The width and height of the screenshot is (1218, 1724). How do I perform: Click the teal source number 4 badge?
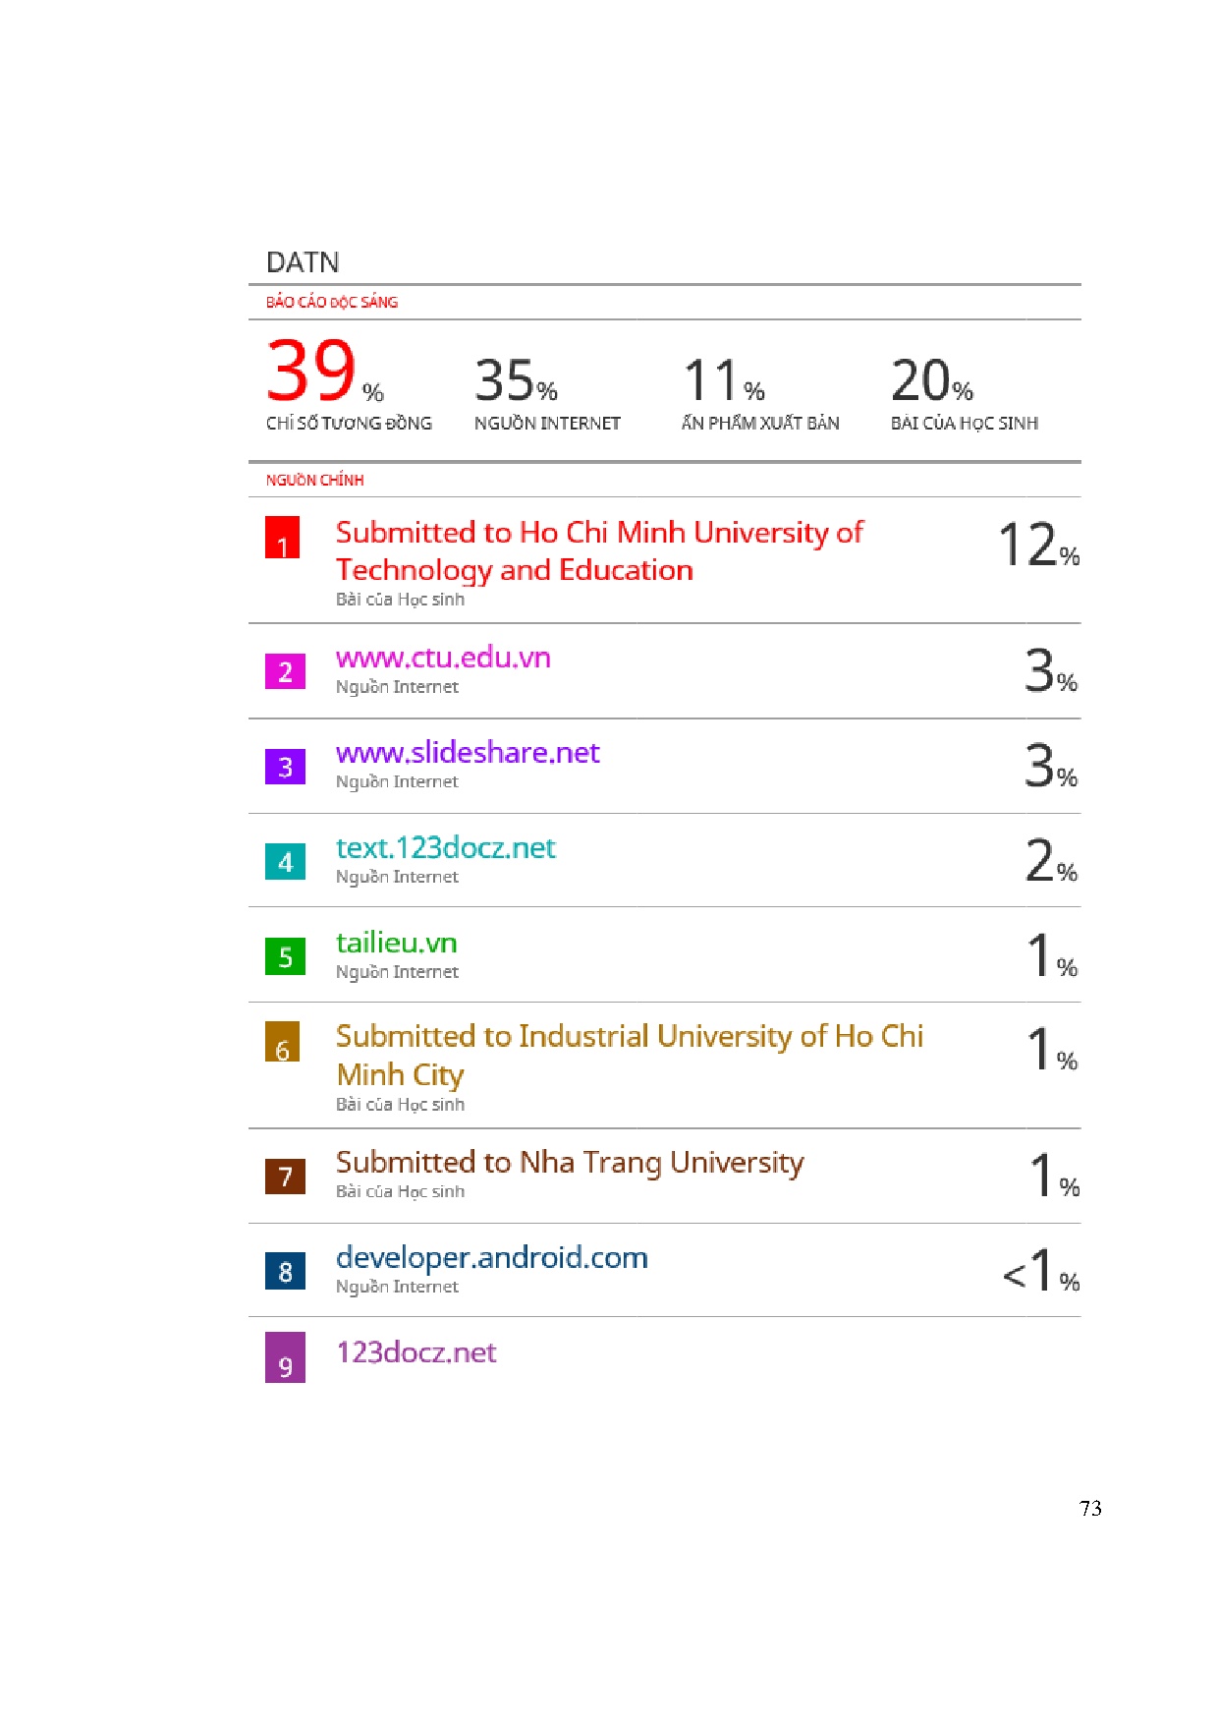[285, 862]
